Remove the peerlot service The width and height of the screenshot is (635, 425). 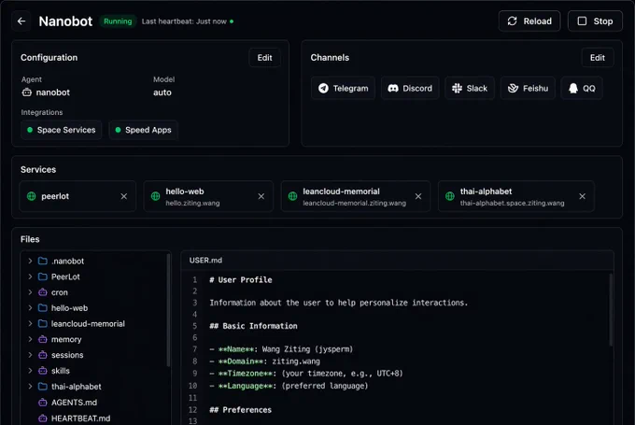[124, 196]
